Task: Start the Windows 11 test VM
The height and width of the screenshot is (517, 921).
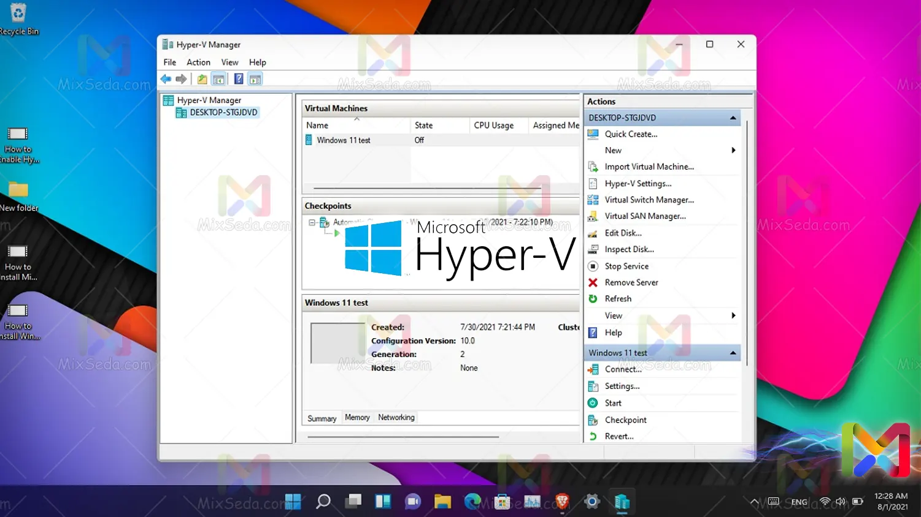Action: [x=612, y=403]
